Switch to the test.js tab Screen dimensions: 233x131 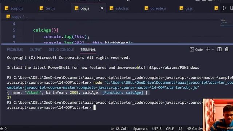pyautogui.click(x=50, y=8)
